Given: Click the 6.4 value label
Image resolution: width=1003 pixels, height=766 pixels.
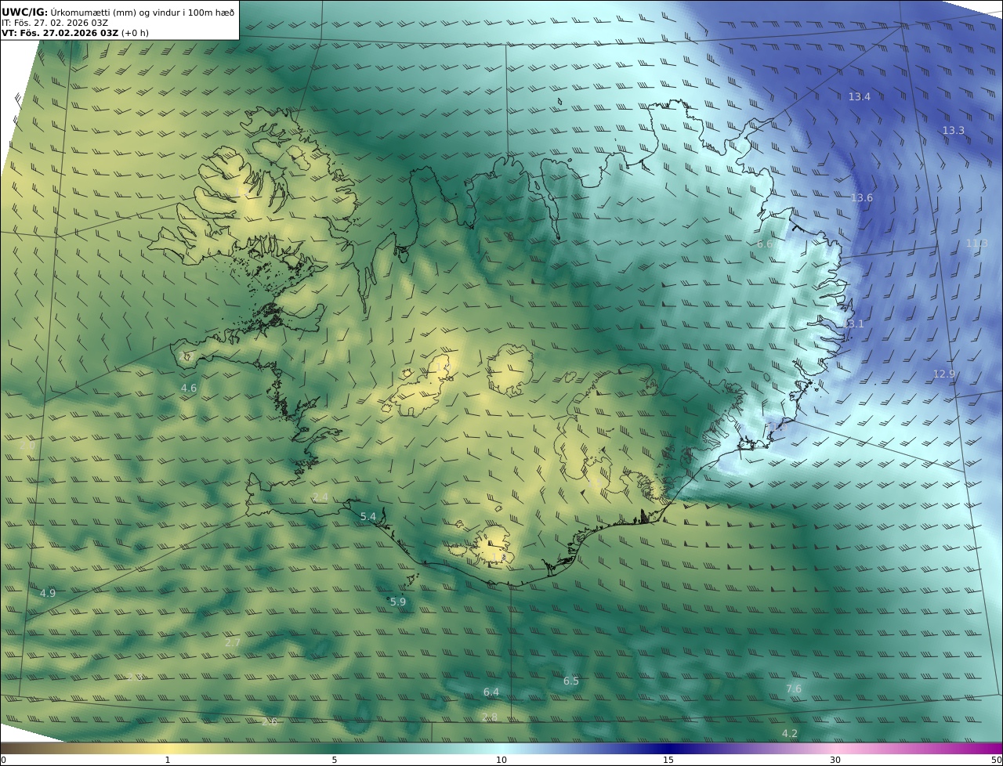Looking at the screenshot, I should coord(491,692).
